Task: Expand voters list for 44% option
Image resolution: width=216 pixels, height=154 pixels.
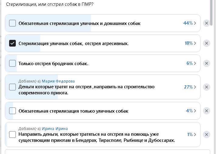Action: coord(190,23)
